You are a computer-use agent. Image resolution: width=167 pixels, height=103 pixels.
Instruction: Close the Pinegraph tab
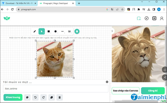pyautogui.click(x=73, y=3)
